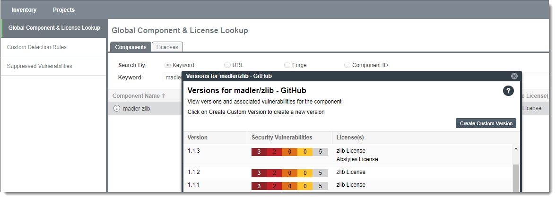
Task: Switch to the Licenses tab
Action: [x=167, y=47]
